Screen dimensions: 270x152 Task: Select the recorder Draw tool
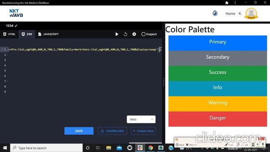[x=229, y=145]
